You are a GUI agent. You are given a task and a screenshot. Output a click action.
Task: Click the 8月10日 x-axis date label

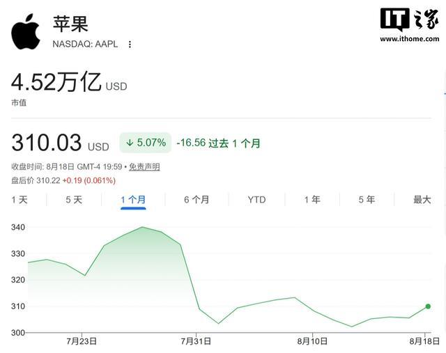coord(312,341)
